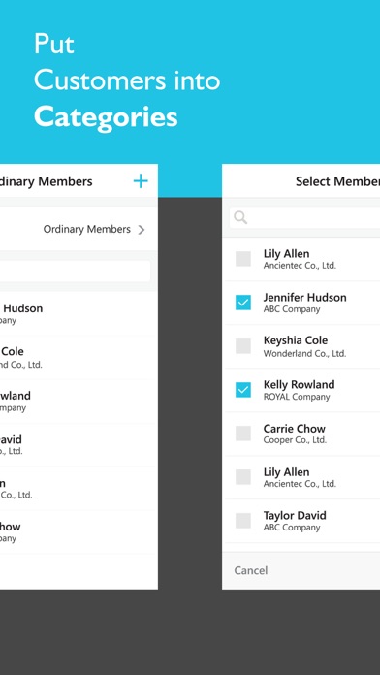This screenshot has width=380, height=675.
Task: Click the search magnifier icon in Select Member
Action: tap(240, 217)
